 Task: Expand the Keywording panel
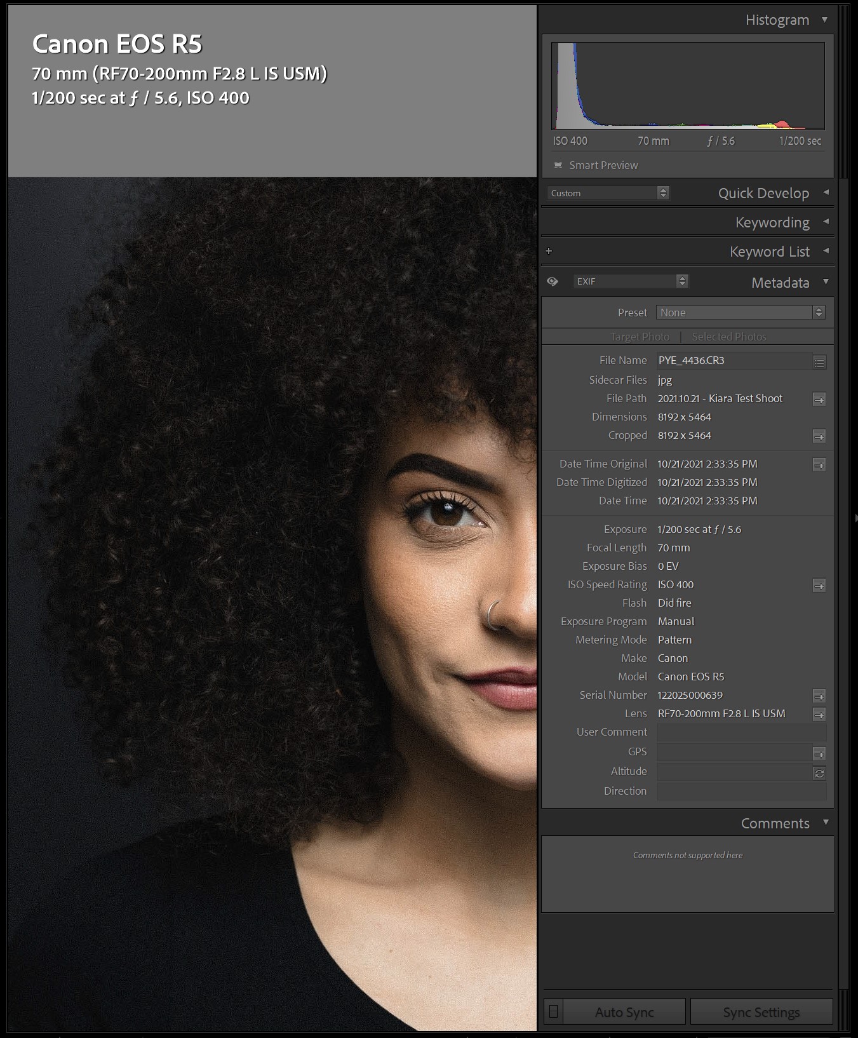click(826, 221)
